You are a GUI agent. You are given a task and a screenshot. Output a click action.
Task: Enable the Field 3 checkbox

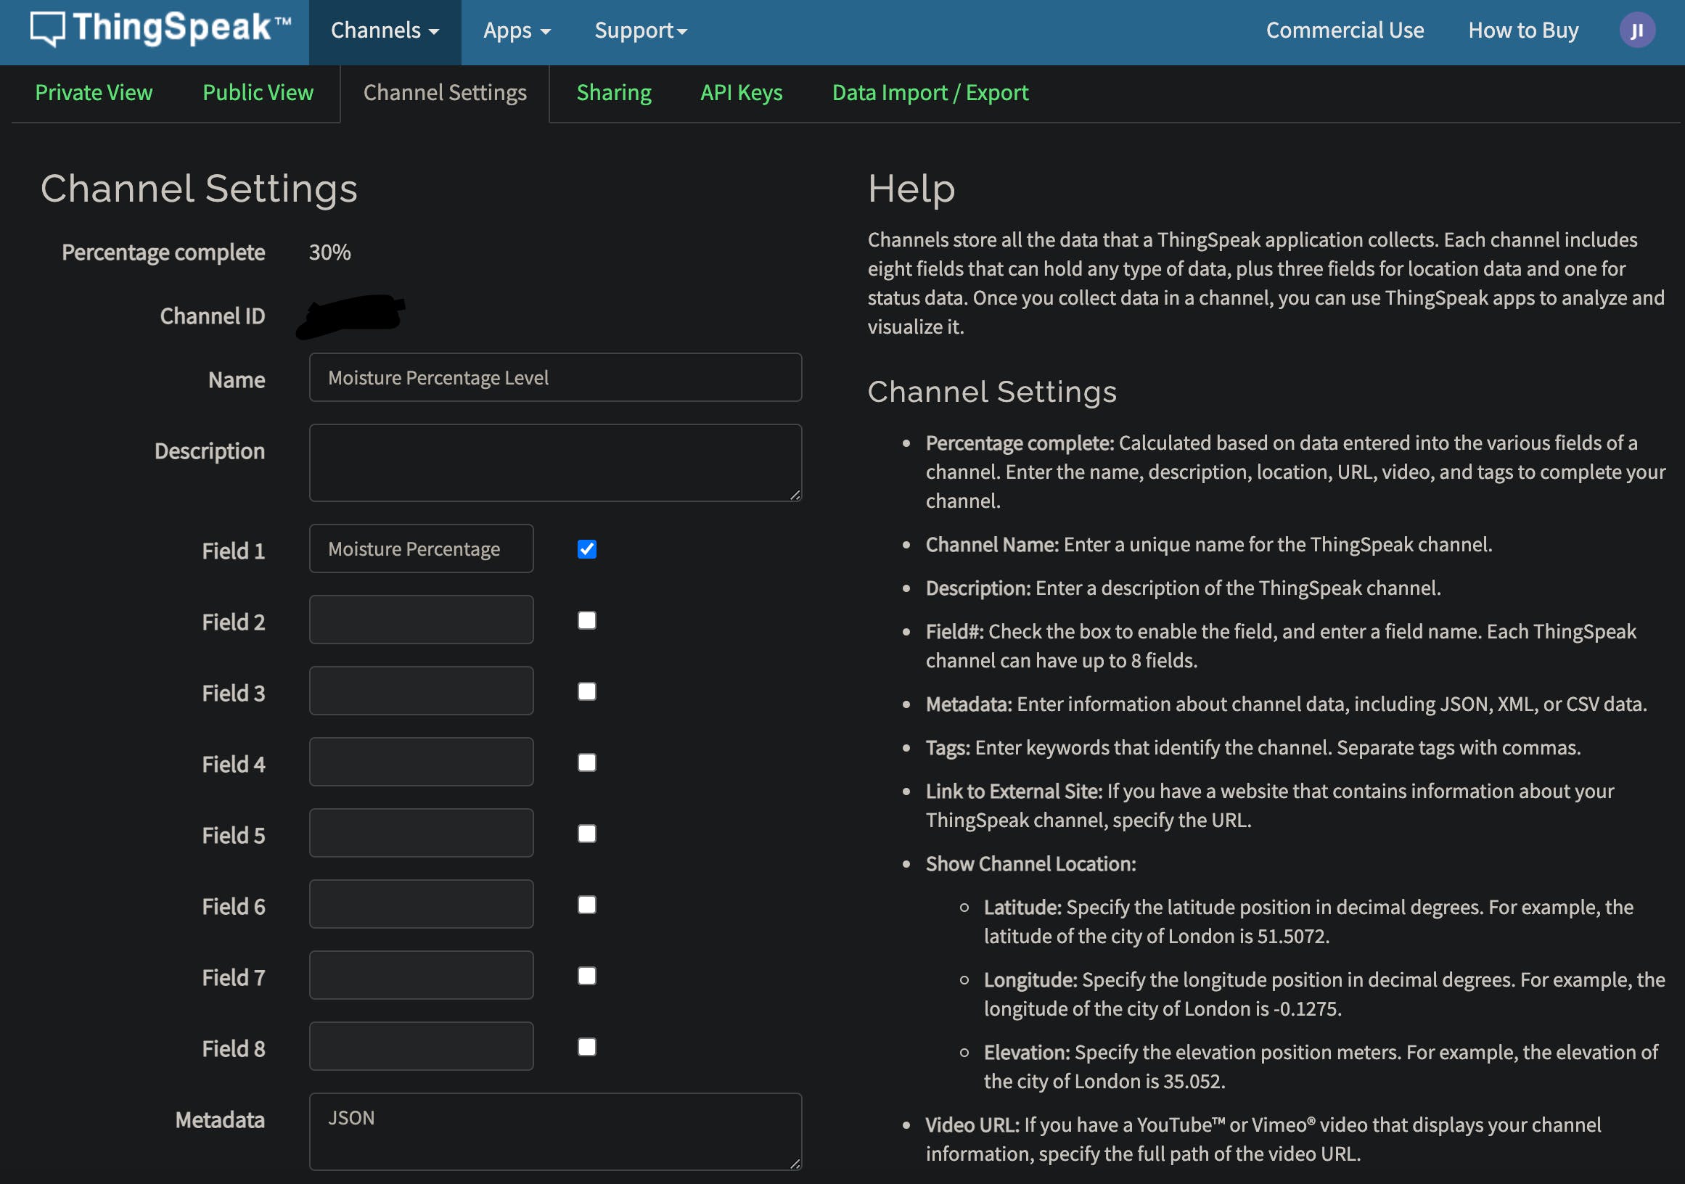(x=586, y=692)
